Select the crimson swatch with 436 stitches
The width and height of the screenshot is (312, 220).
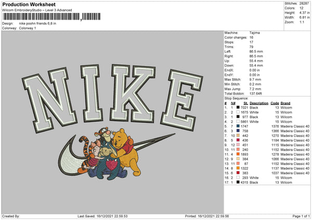click(x=238, y=140)
